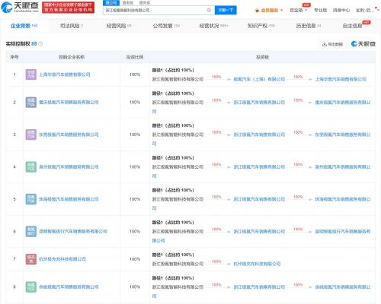Click the middle chain company in row 5

[x=259, y=199]
